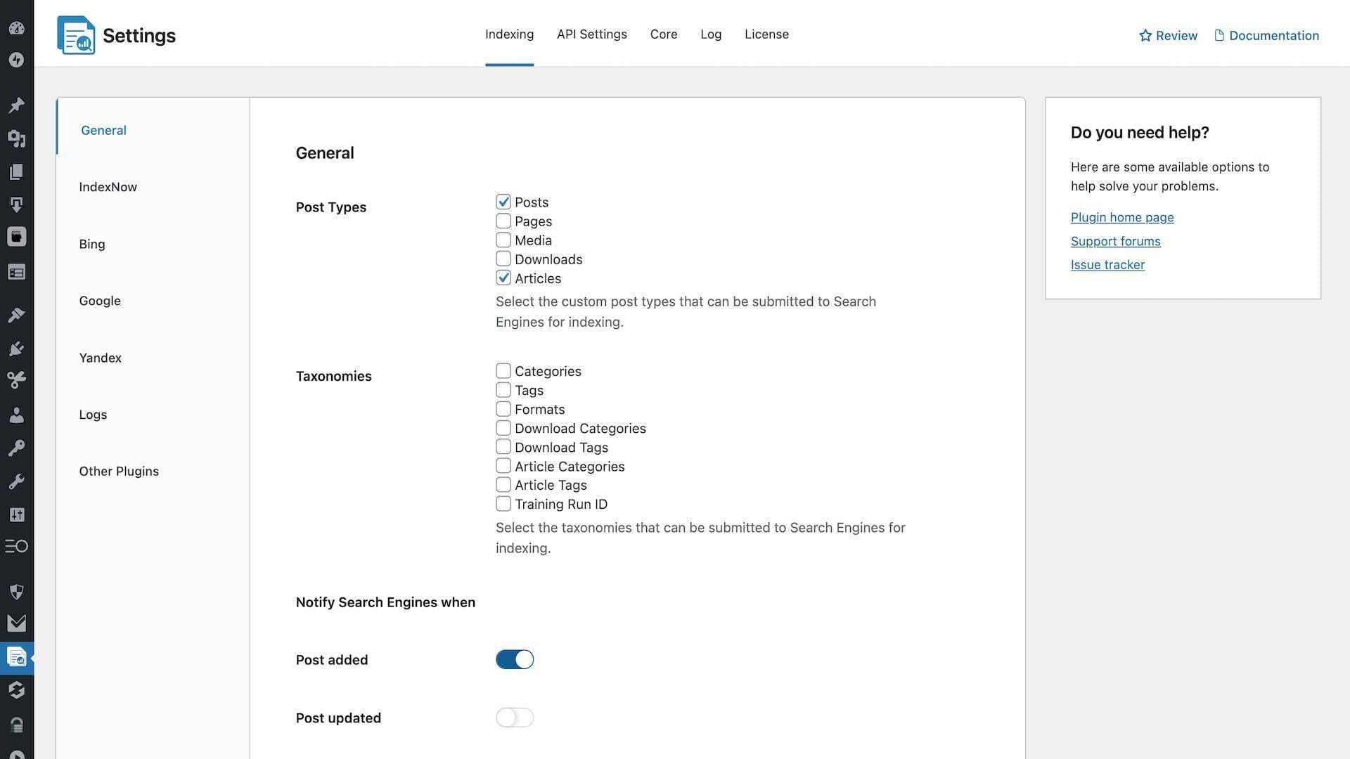Open Tools via the wrench icon

[16, 481]
